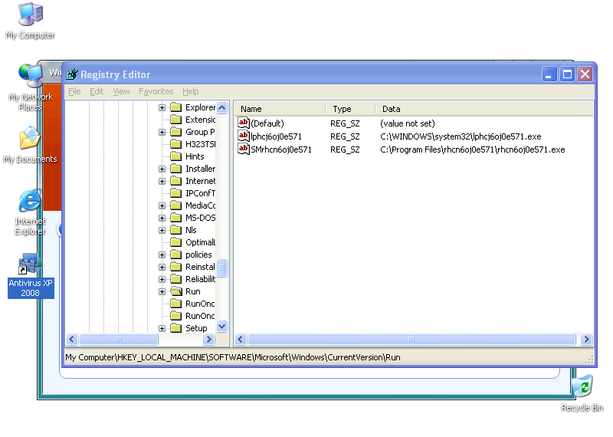The width and height of the screenshot is (613, 437).
Task: Sort values by Data column header
Action: pyautogui.click(x=484, y=109)
